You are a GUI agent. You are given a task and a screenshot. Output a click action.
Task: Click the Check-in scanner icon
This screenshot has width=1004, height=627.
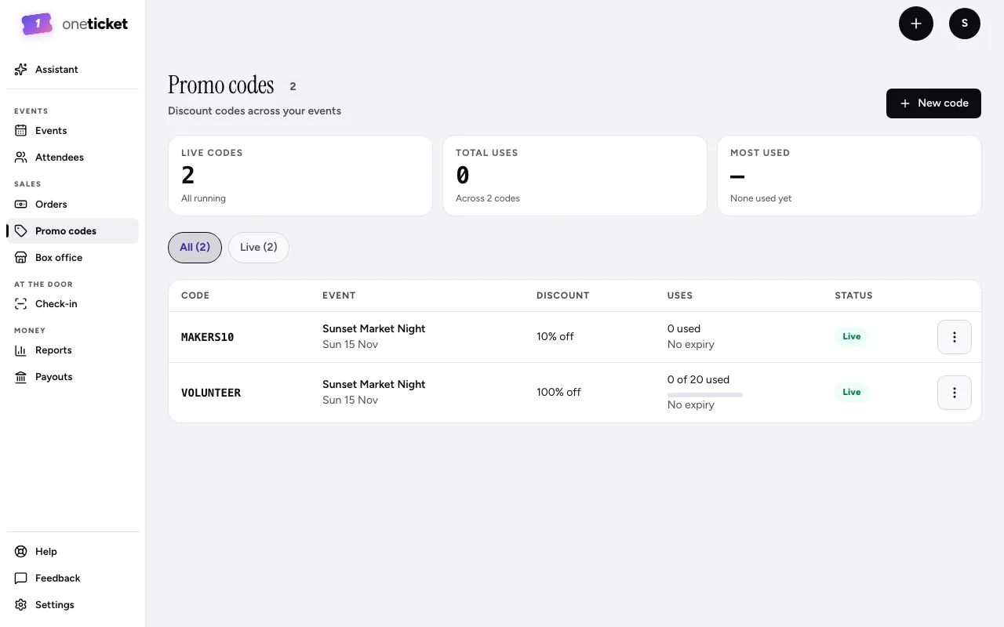(x=21, y=304)
